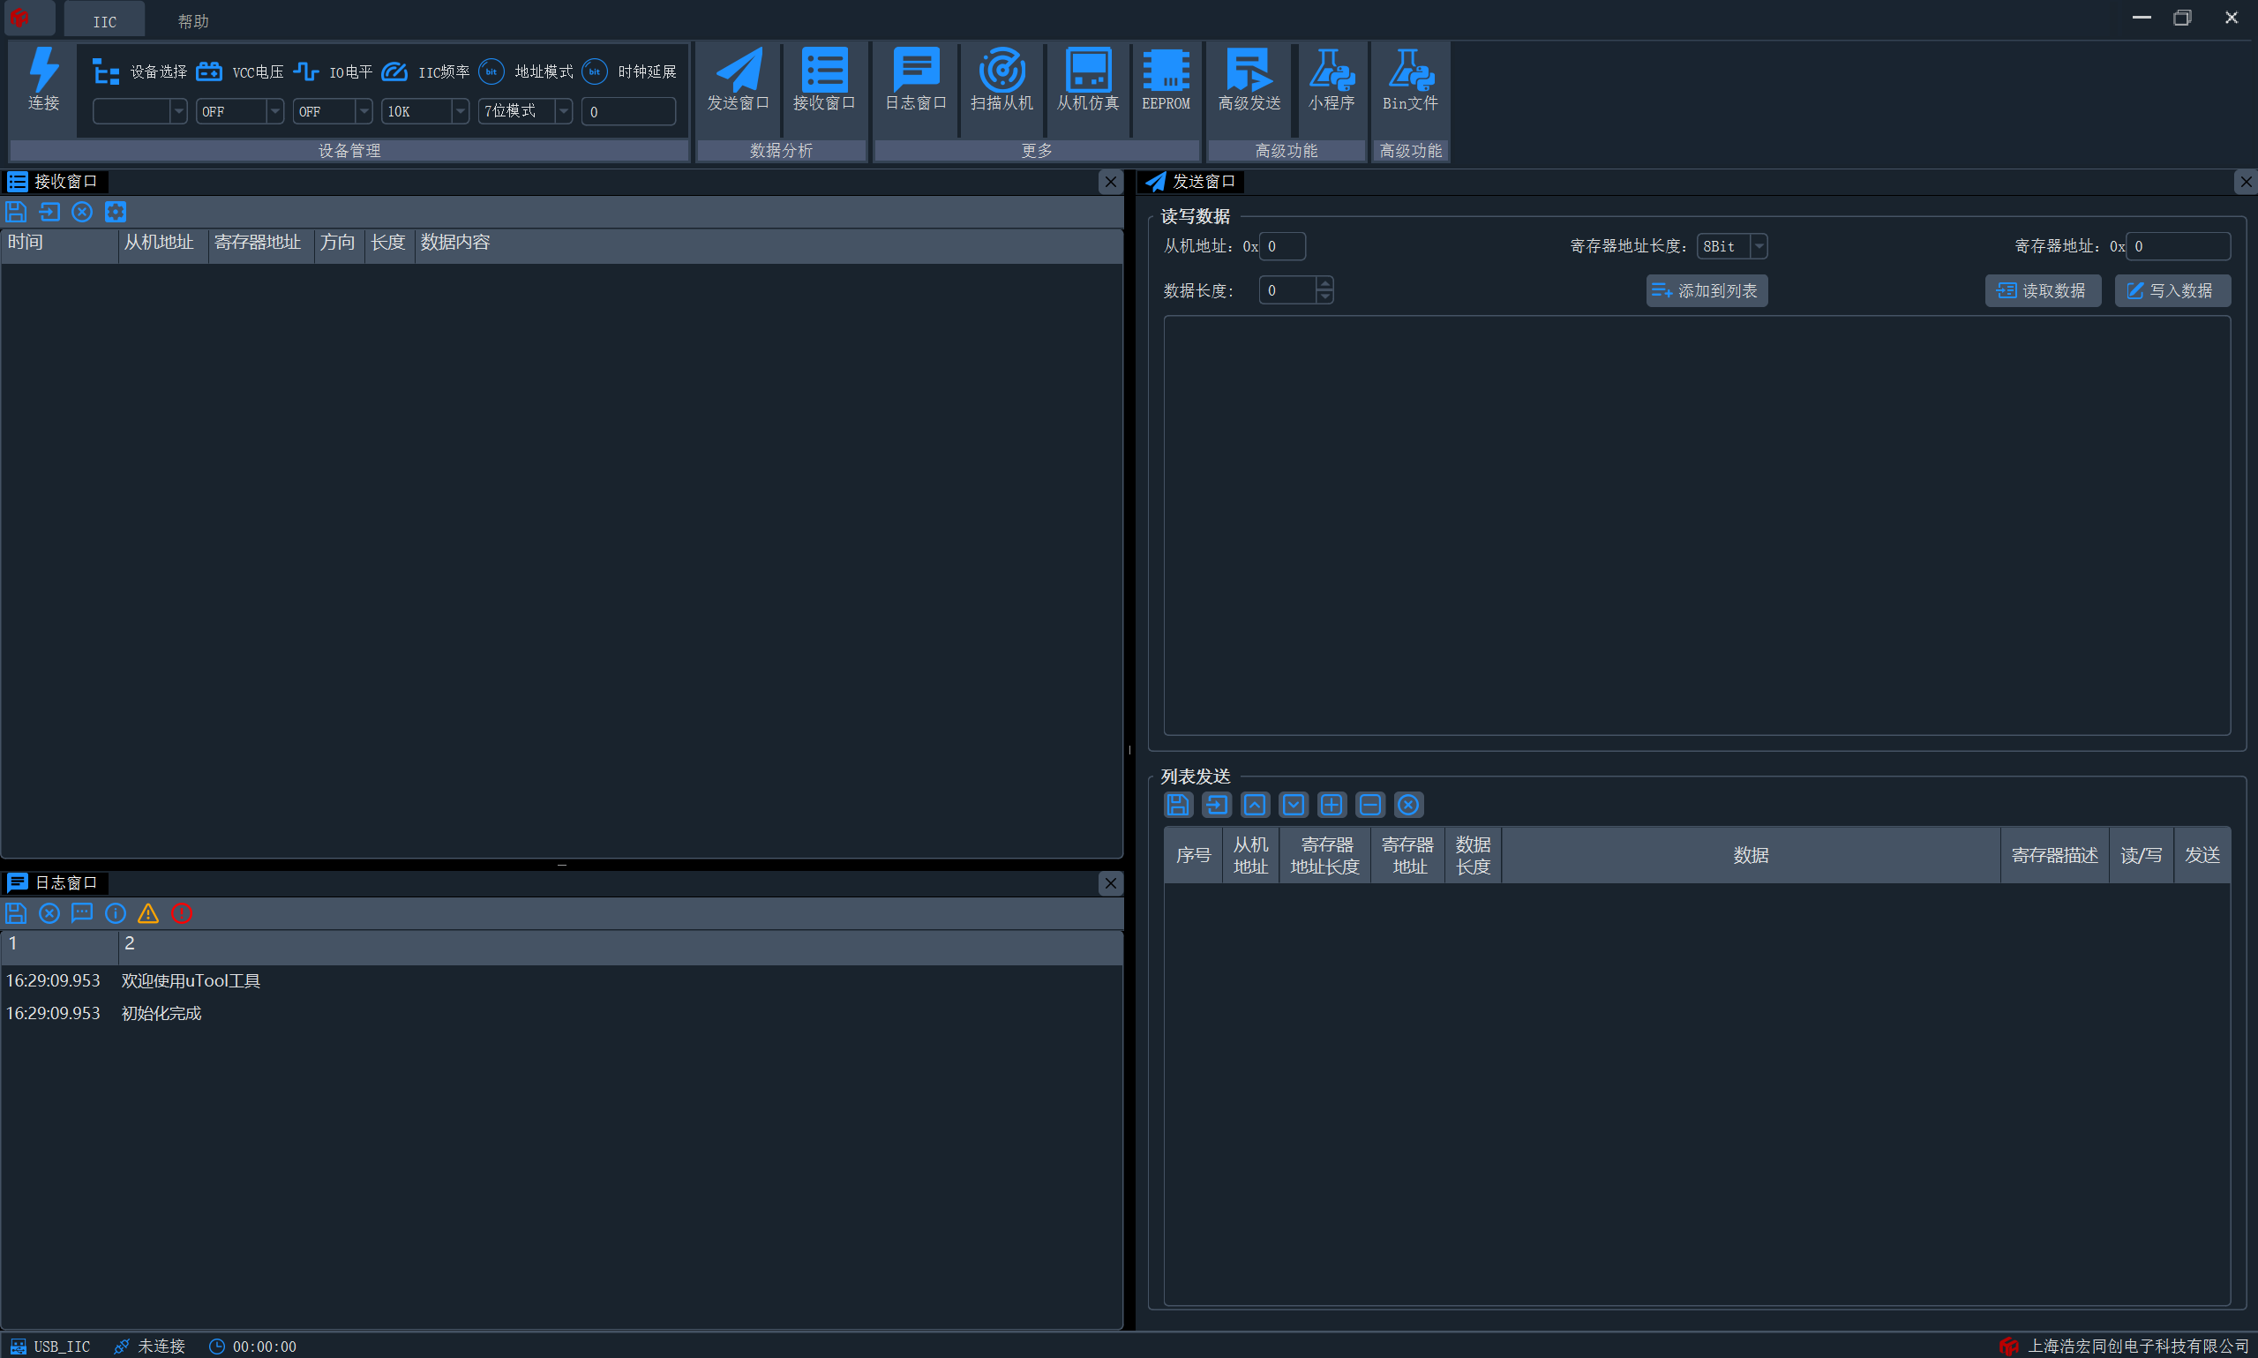
Task: Switch to the IIC ribbon tab
Action: tap(104, 21)
